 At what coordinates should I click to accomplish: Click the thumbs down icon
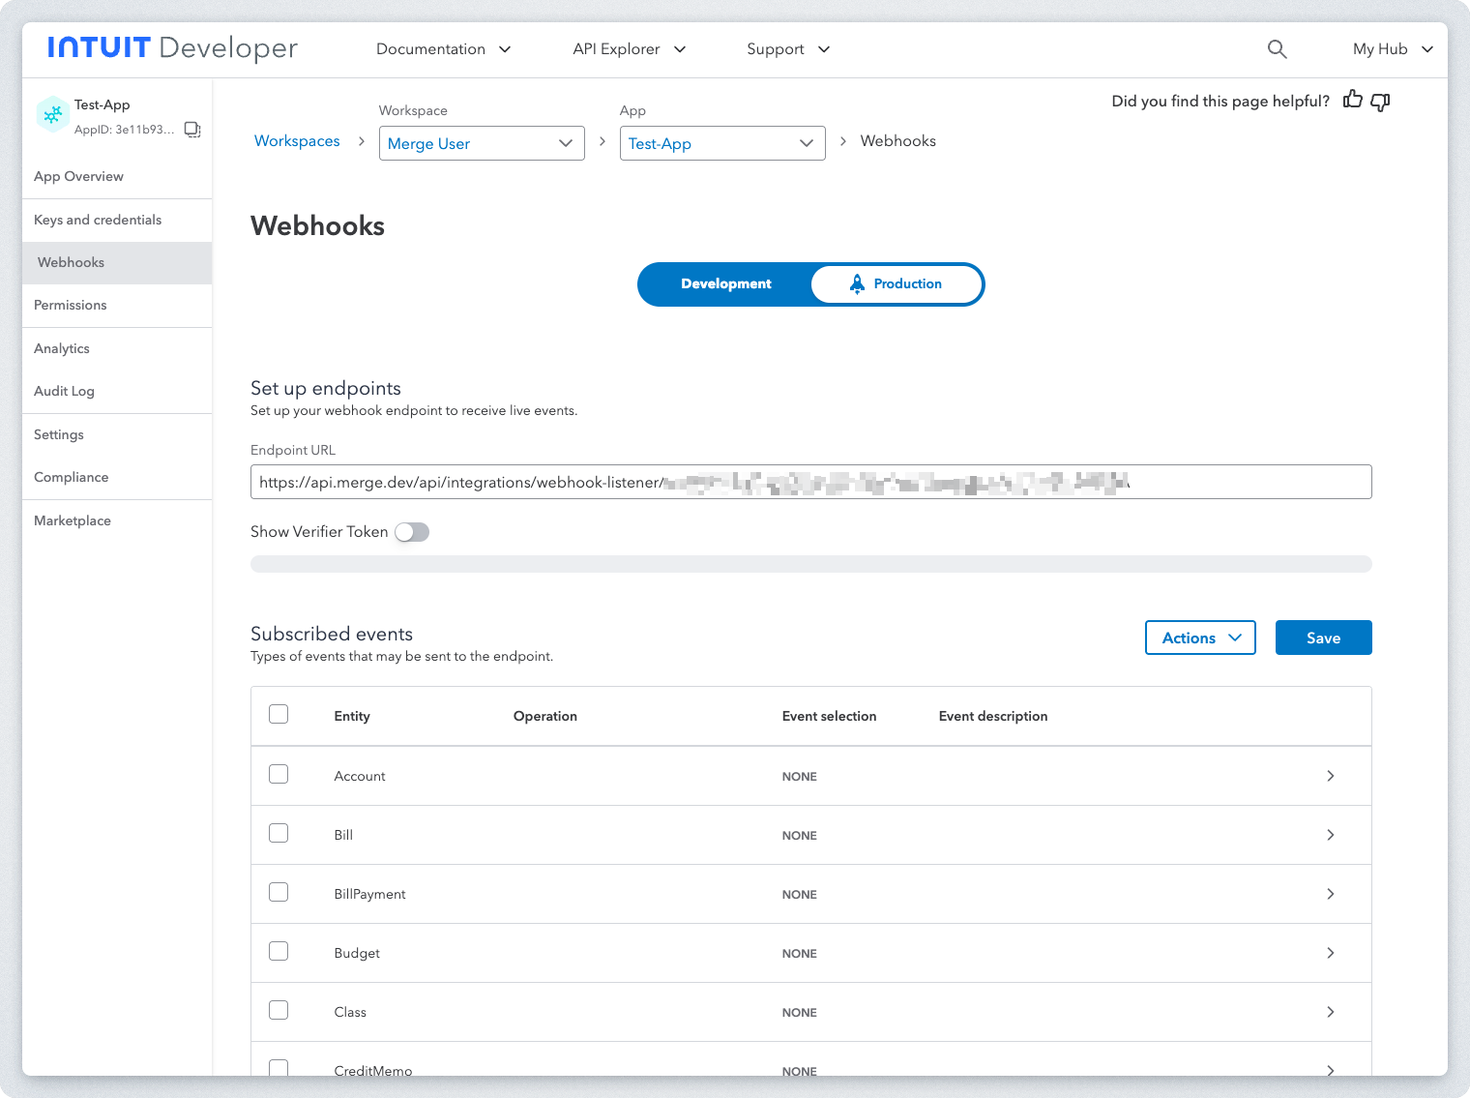1380,102
